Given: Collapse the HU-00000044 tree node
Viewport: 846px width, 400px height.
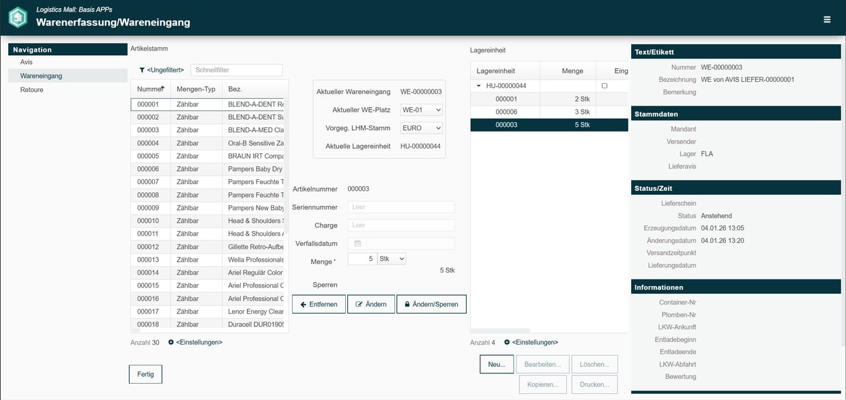Looking at the screenshot, I should pyautogui.click(x=479, y=86).
